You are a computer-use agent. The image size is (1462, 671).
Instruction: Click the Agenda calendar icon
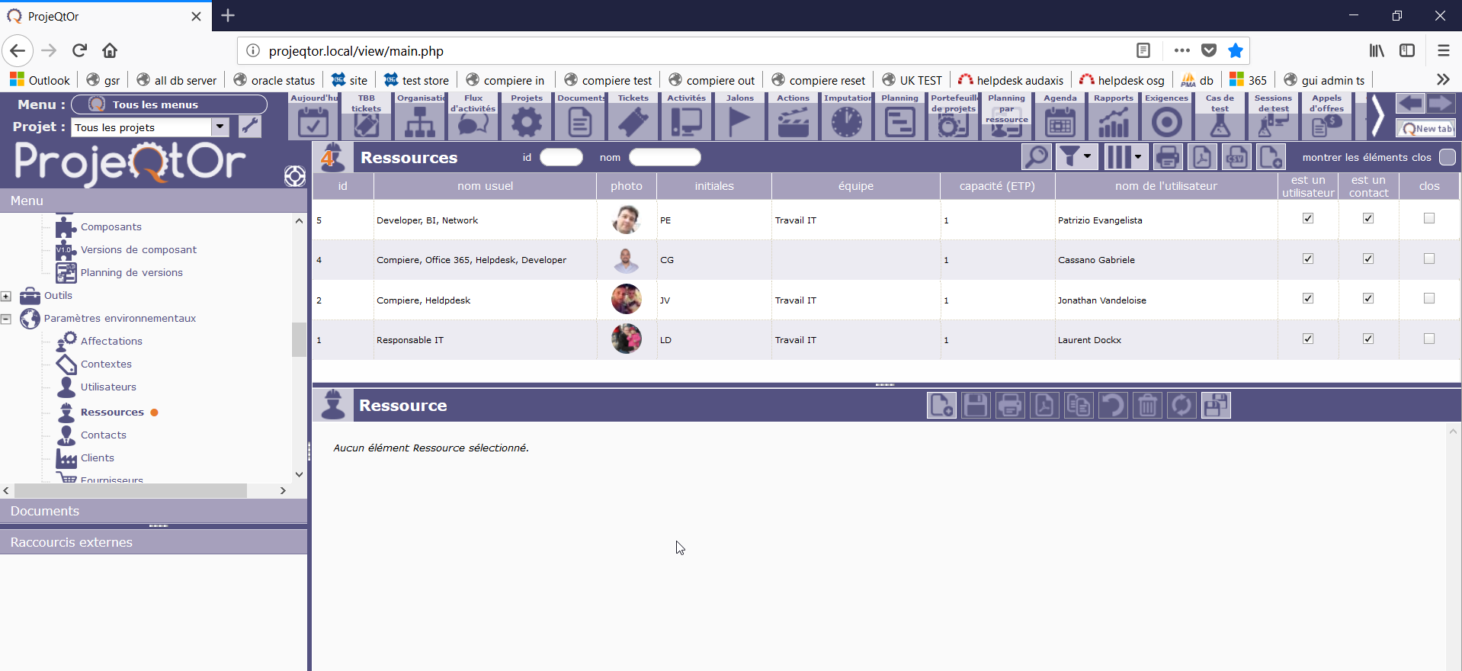tap(1060, 121)
